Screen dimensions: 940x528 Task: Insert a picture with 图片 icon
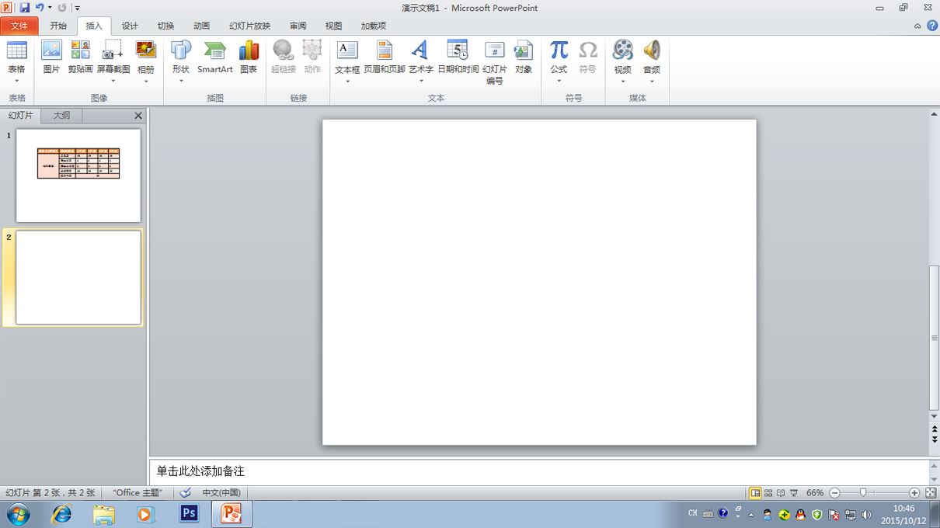(x=51, y=57)
